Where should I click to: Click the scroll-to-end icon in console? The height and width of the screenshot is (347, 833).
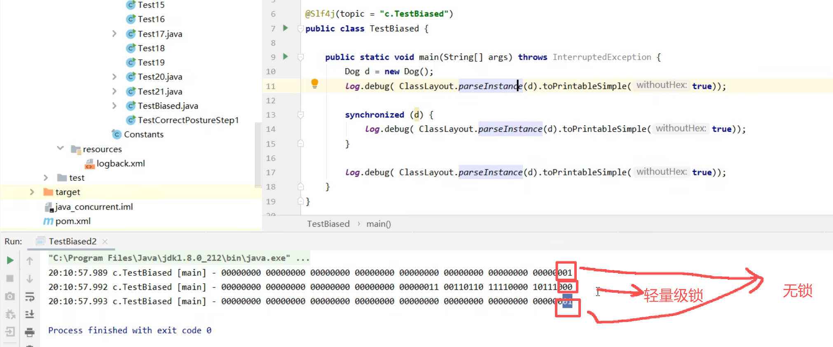click(30, 314)
